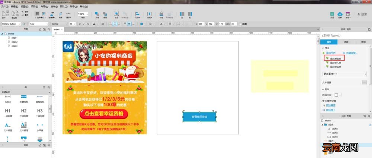Select the H2 heading widget
This screenshot has width=372, height=158.
24,112
